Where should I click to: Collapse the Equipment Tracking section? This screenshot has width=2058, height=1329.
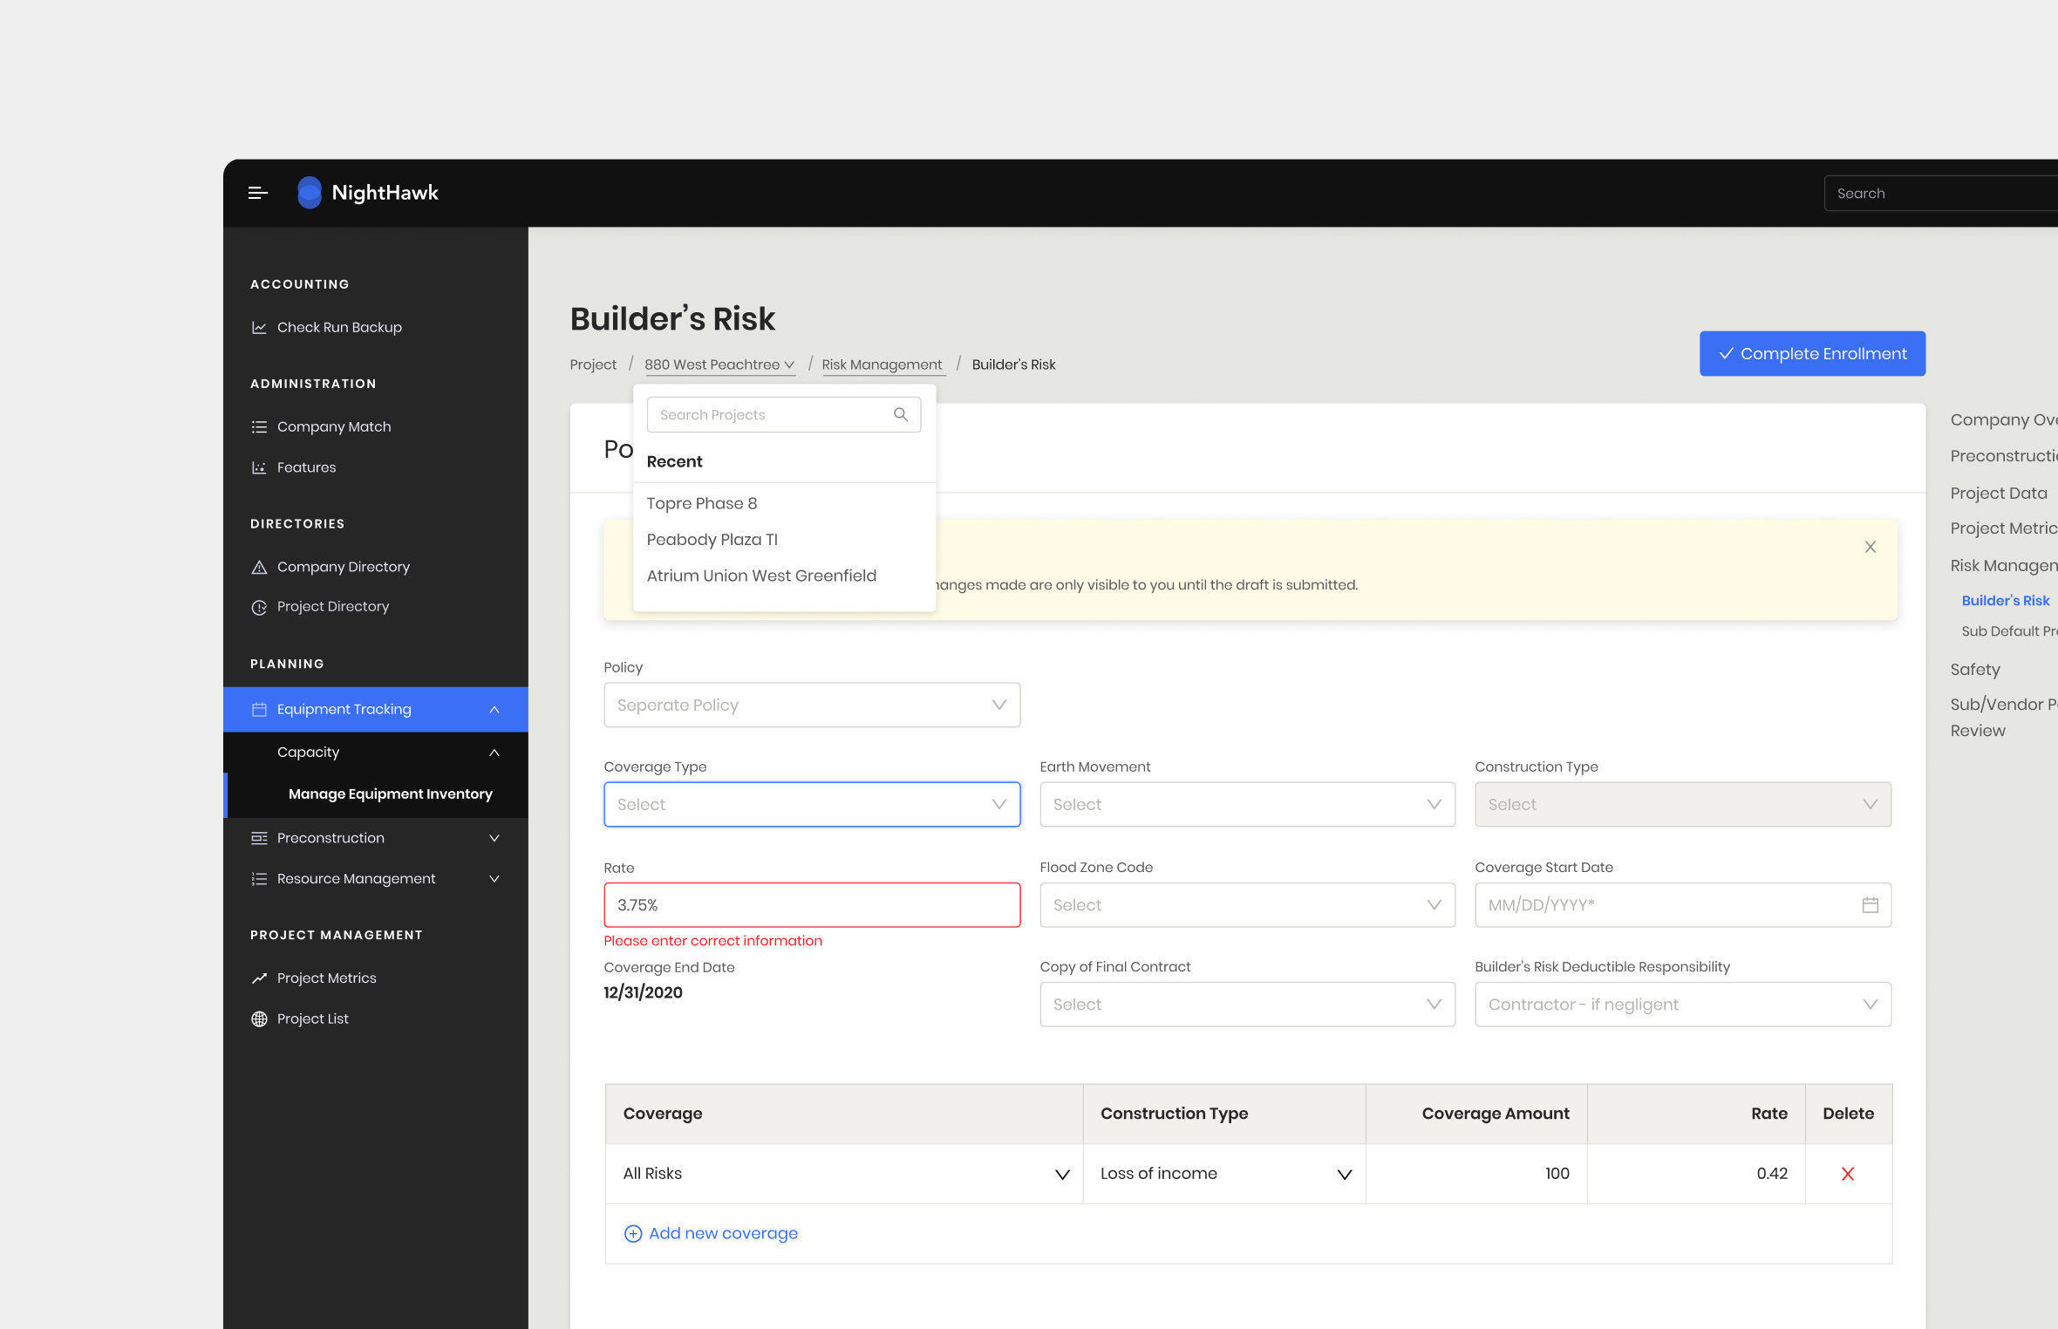tap(494, 709)
